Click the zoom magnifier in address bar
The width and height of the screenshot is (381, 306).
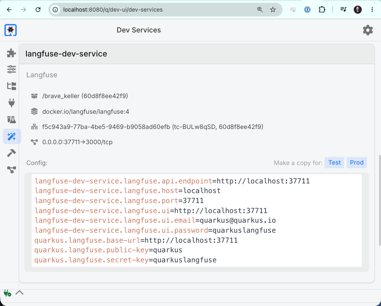point(260,10)
